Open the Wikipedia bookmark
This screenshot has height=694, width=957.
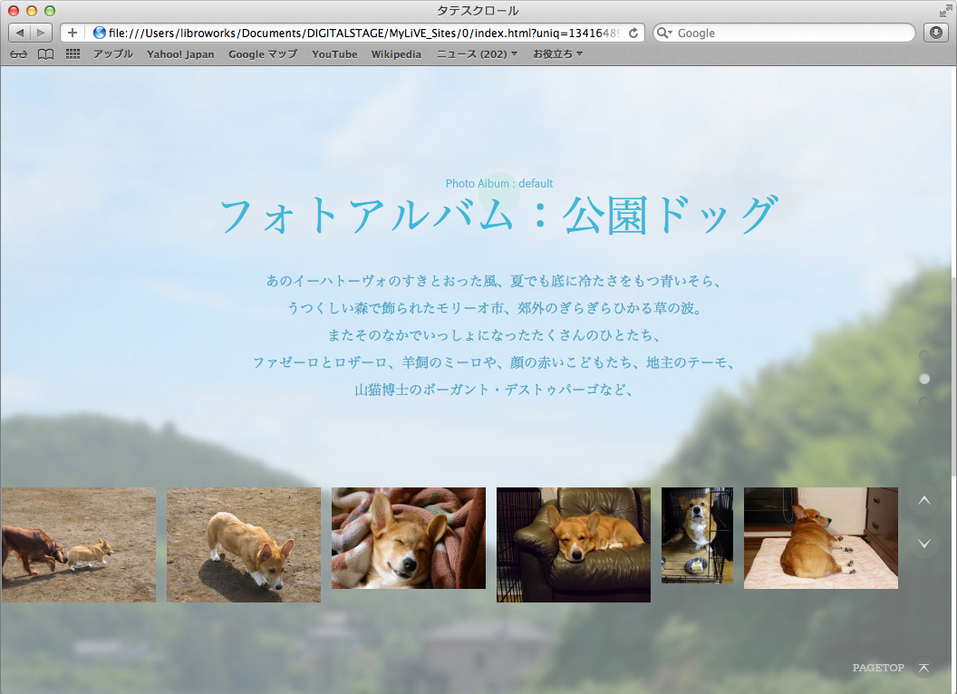click(396, 54)
